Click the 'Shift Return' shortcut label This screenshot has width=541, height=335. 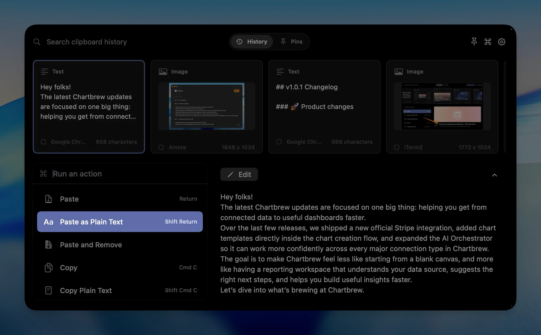tap(181, 222)
